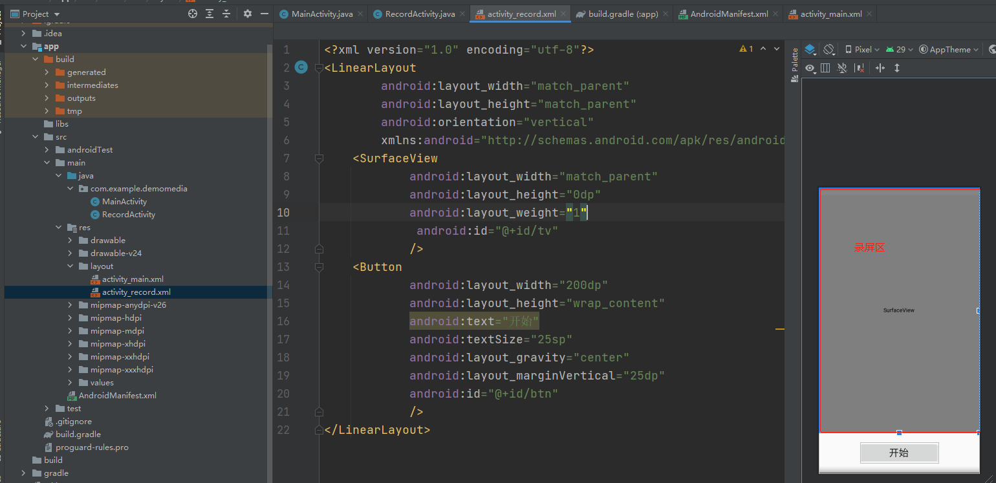Open Project panel settings gear
Screen dimensions: 996x483
click(x=248, y=14)
